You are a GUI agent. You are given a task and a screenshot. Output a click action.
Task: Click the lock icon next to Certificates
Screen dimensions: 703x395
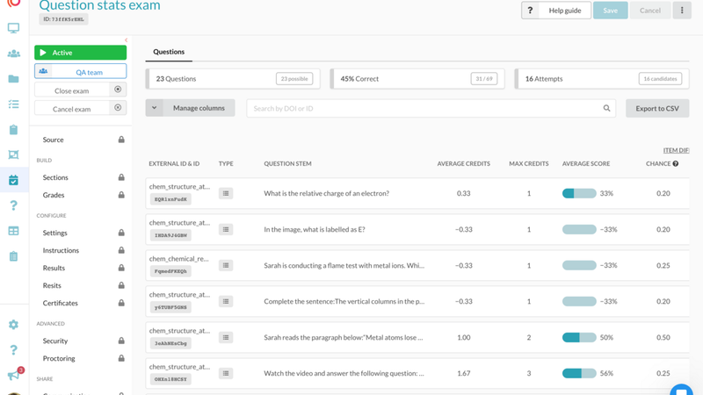click(x=121, y=303)
